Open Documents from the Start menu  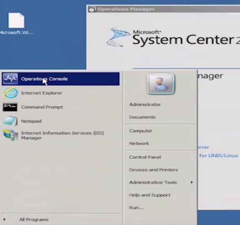[142, 117]
